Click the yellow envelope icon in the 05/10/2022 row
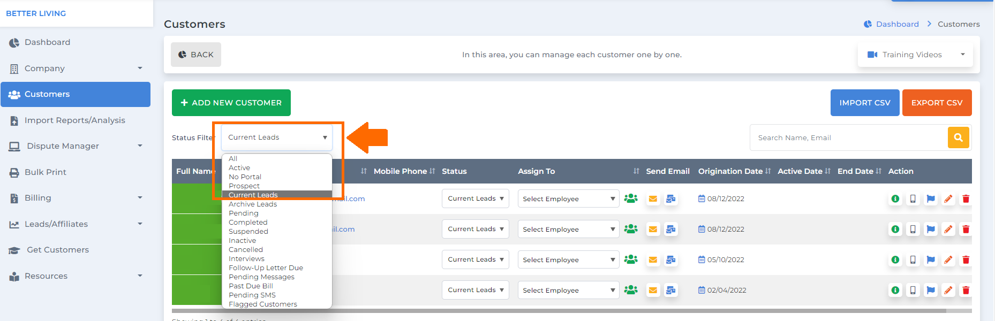The image size is (995, 321). pyautogui.click(x=653, y=259)
